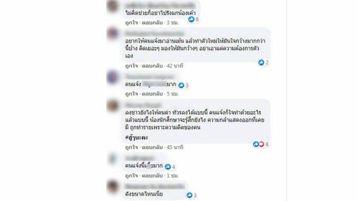Reply to the comment posted 42 นาที ago
The width and height of the screenshot is (358, 201).
(152, 66)
